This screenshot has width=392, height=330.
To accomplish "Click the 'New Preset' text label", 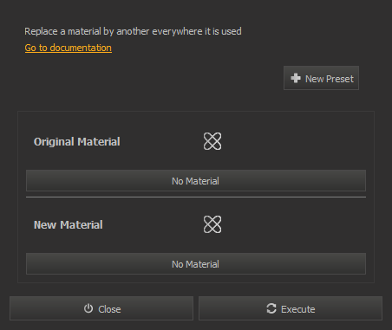I will click(x=330, y=79).
